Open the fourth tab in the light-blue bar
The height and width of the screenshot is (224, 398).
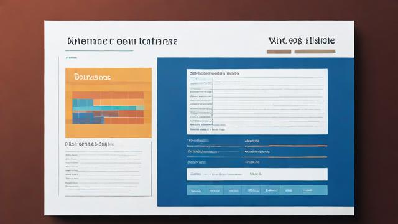[251, 190]
